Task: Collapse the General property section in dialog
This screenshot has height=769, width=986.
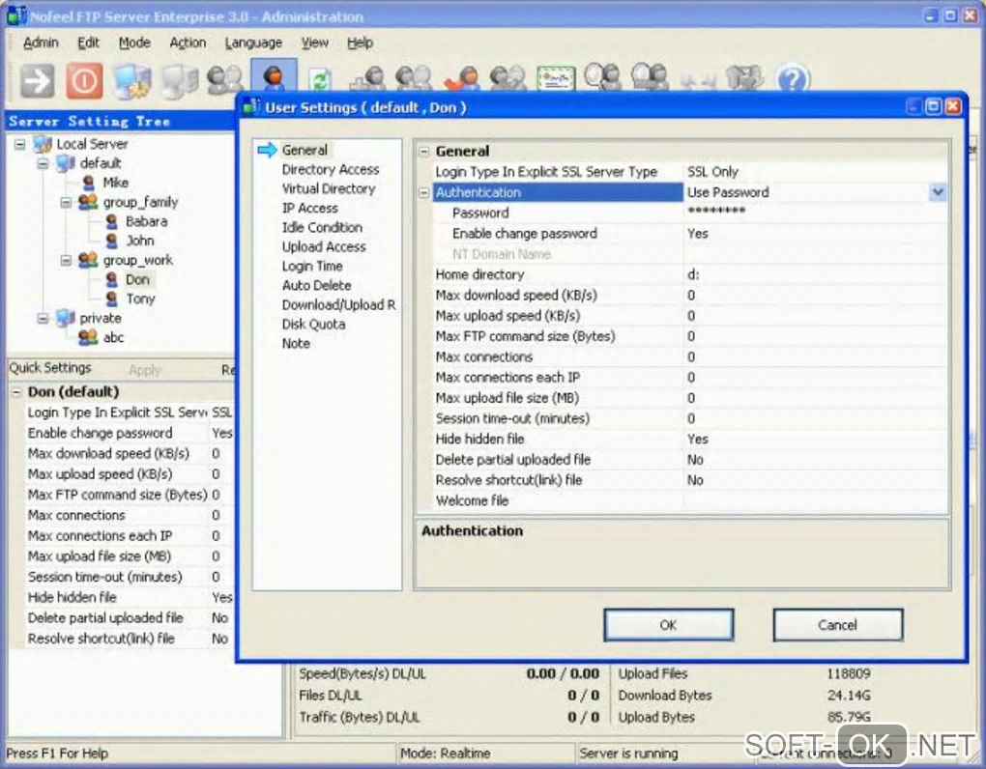Action: point(424,152)
